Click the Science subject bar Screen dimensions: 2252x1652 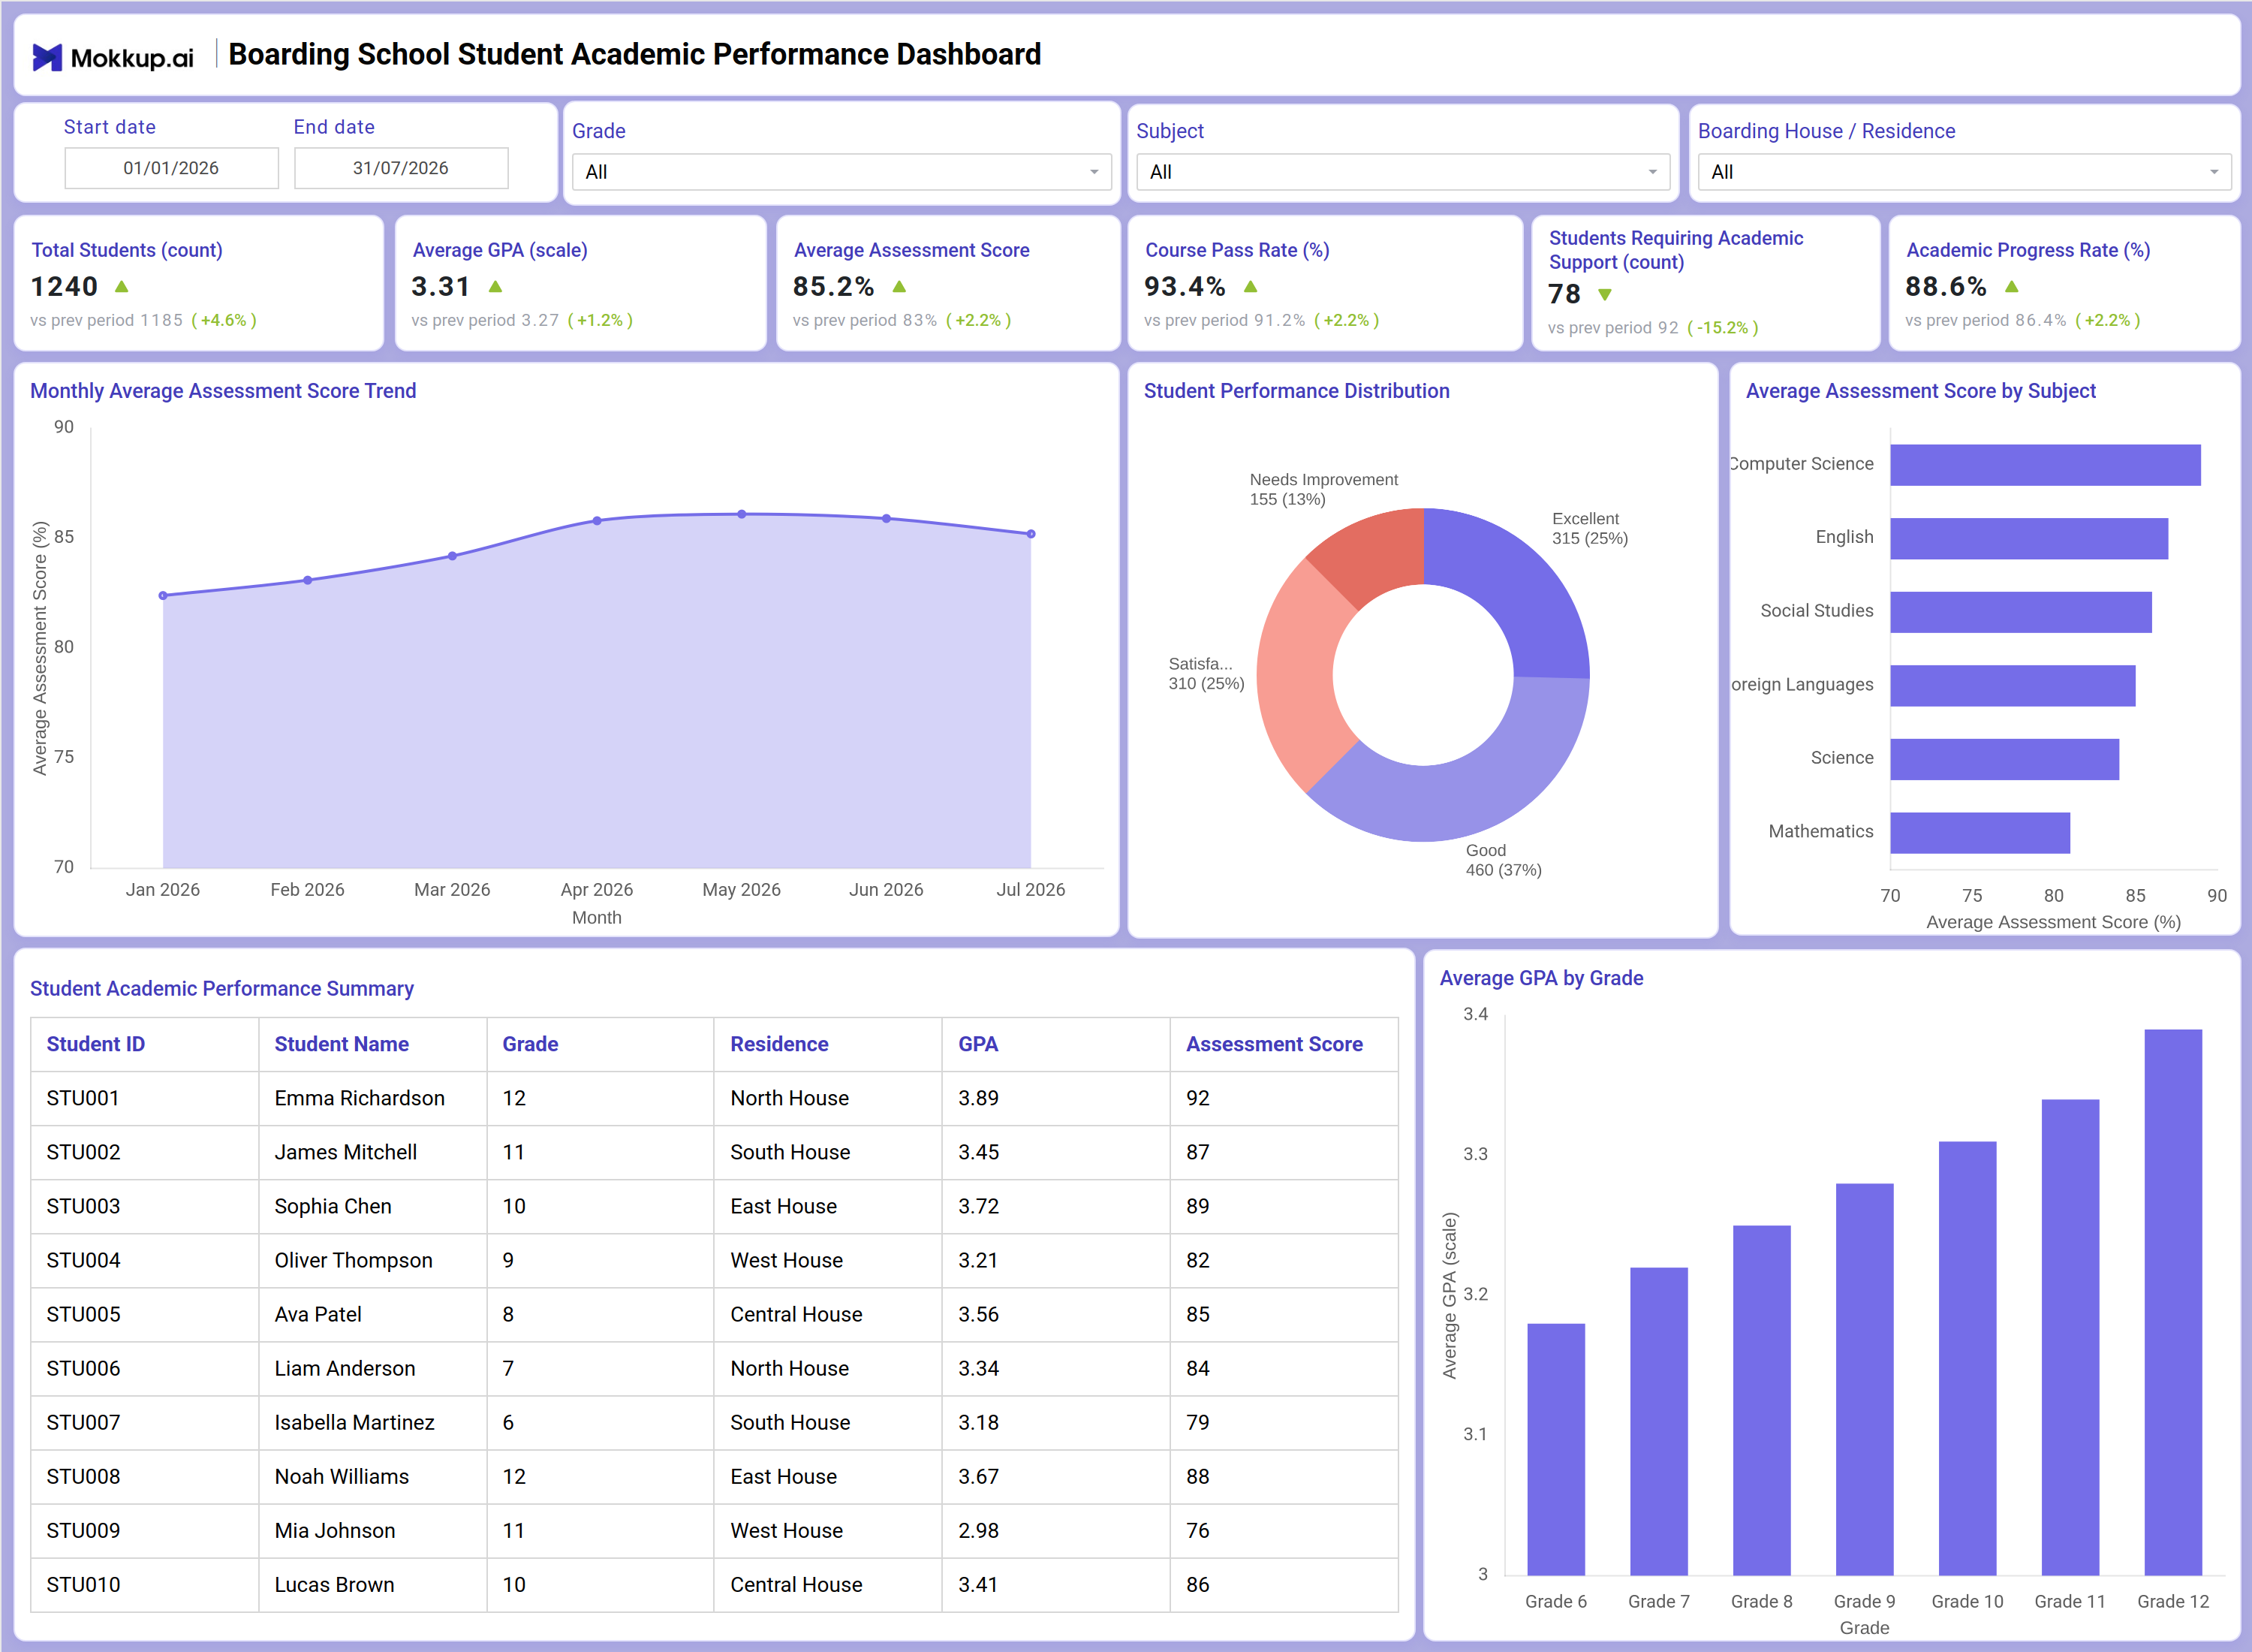coord(2005,759)
